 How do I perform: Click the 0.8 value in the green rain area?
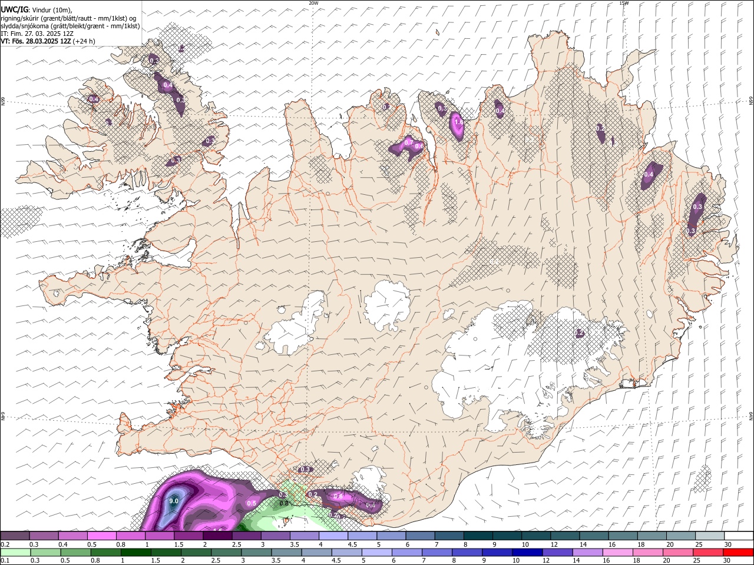tap(283, 503)
